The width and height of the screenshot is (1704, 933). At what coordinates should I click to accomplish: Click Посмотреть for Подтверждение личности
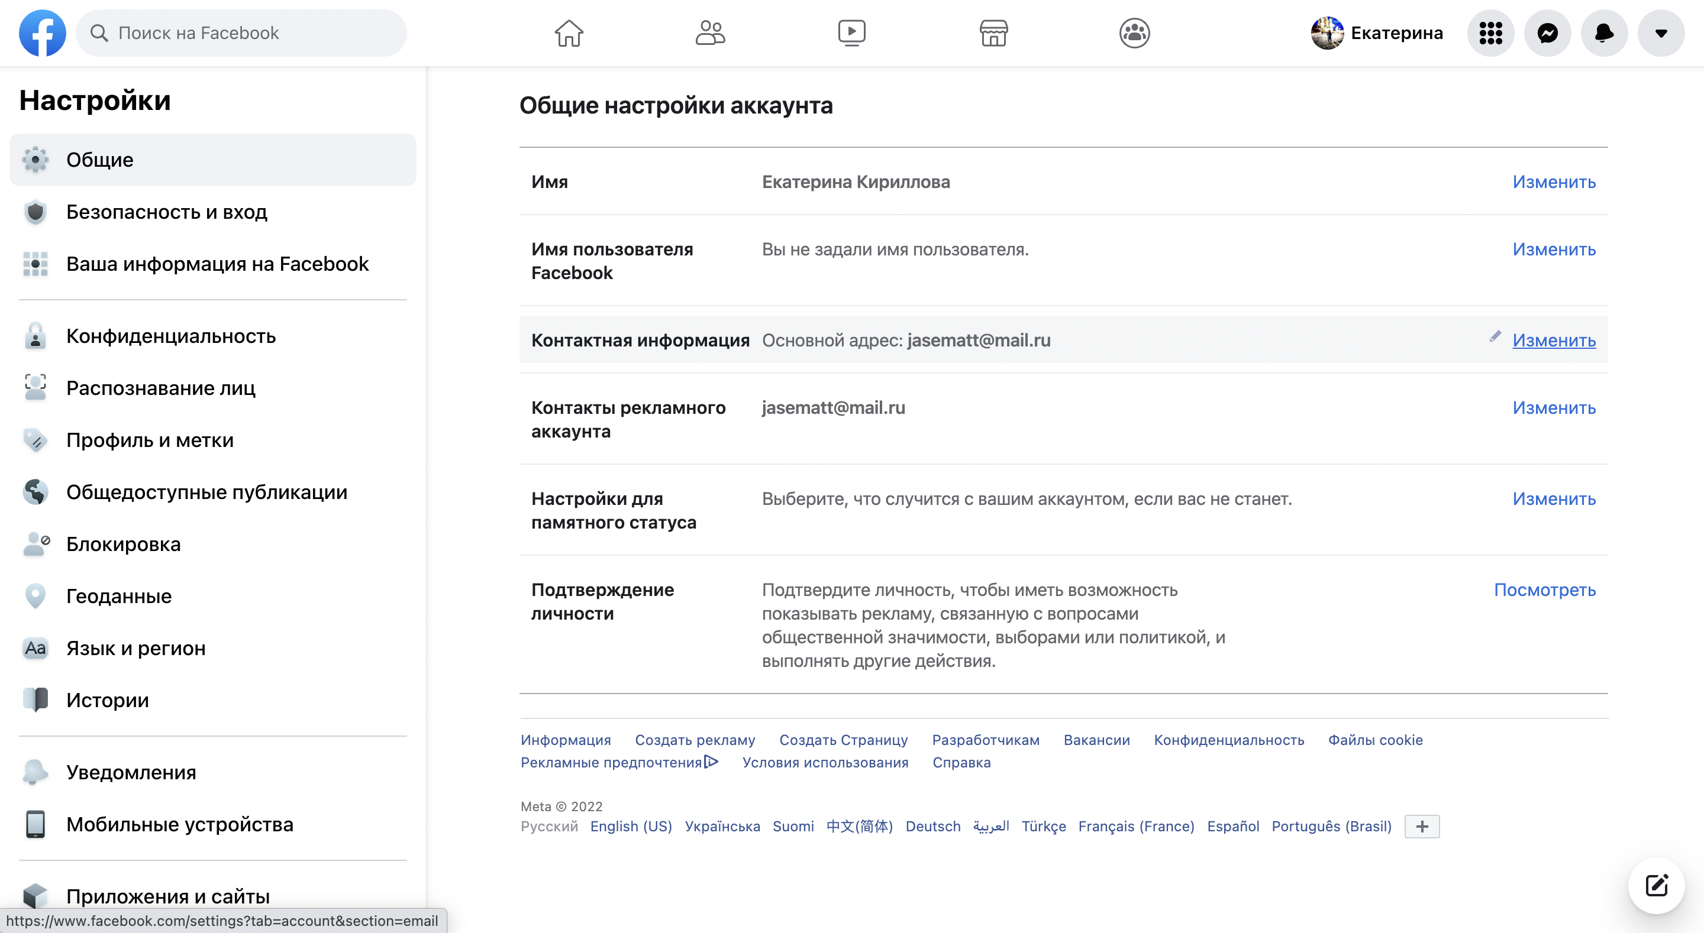coord(1545,590)
